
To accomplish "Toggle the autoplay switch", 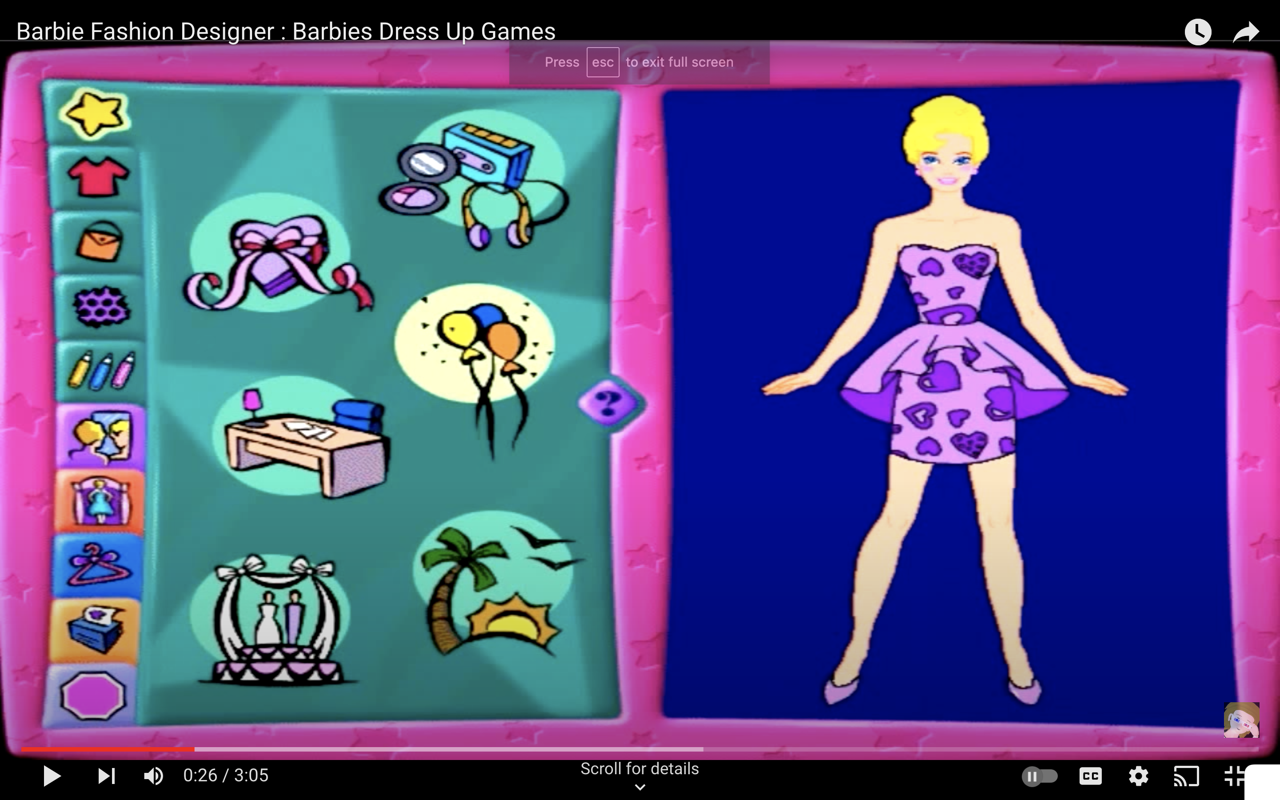I will coord(1040,776).
